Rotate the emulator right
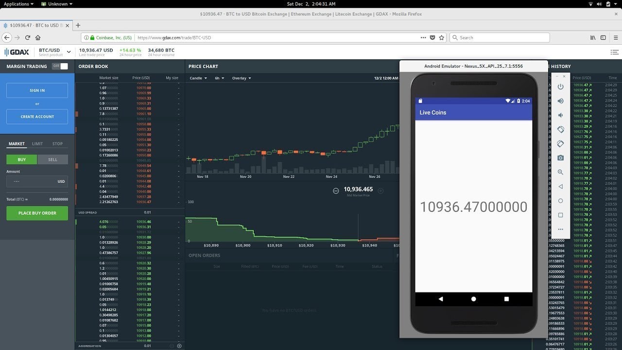 click(560, 143)
